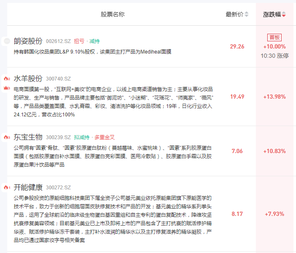Click the price 29.26

pos(237,46)
